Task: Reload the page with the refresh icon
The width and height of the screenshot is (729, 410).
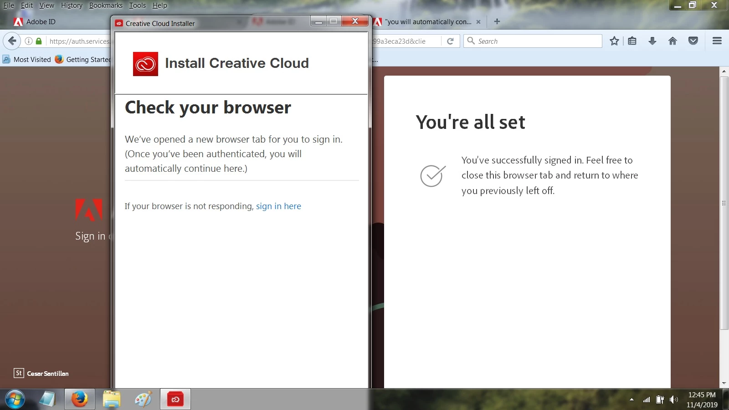Action: click(450, 41)
